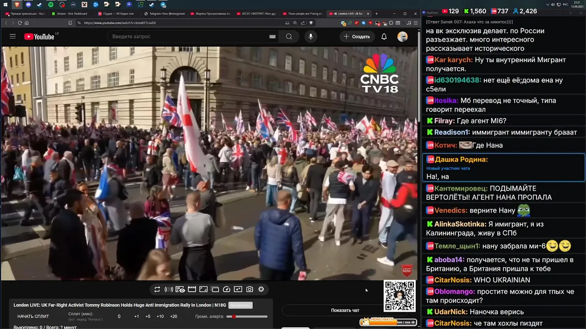
Task: Switch to the Студия — VK Видео Live tab
Action: pos(116,14)
